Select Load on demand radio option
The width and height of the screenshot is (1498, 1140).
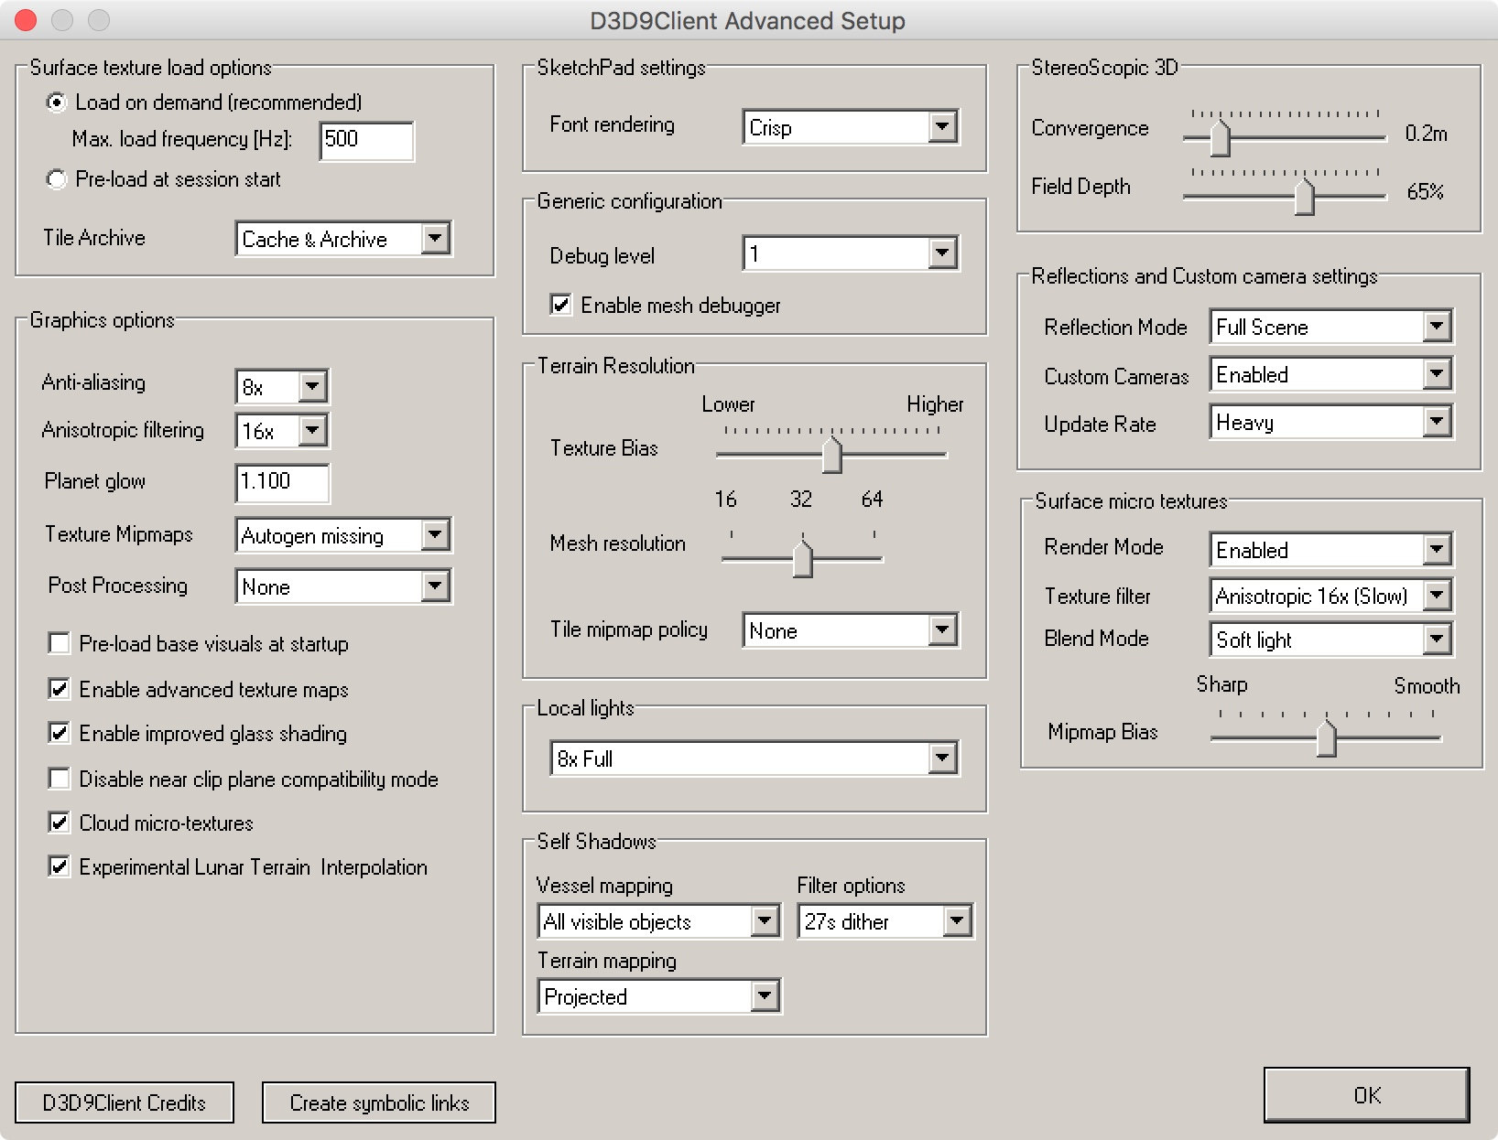57,102
